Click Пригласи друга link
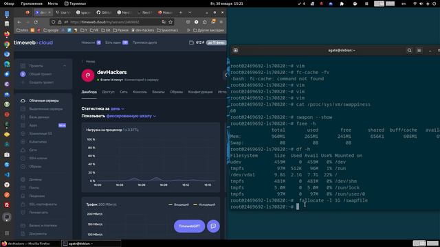This screenshot has width=440, height=247. point(144,43)
